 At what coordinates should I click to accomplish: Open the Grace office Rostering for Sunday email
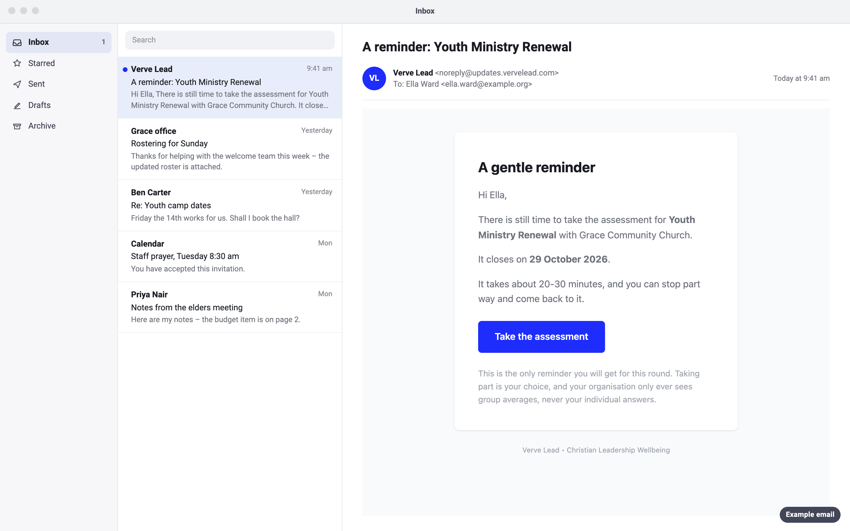pyautogui.click(x=230, y=149)
